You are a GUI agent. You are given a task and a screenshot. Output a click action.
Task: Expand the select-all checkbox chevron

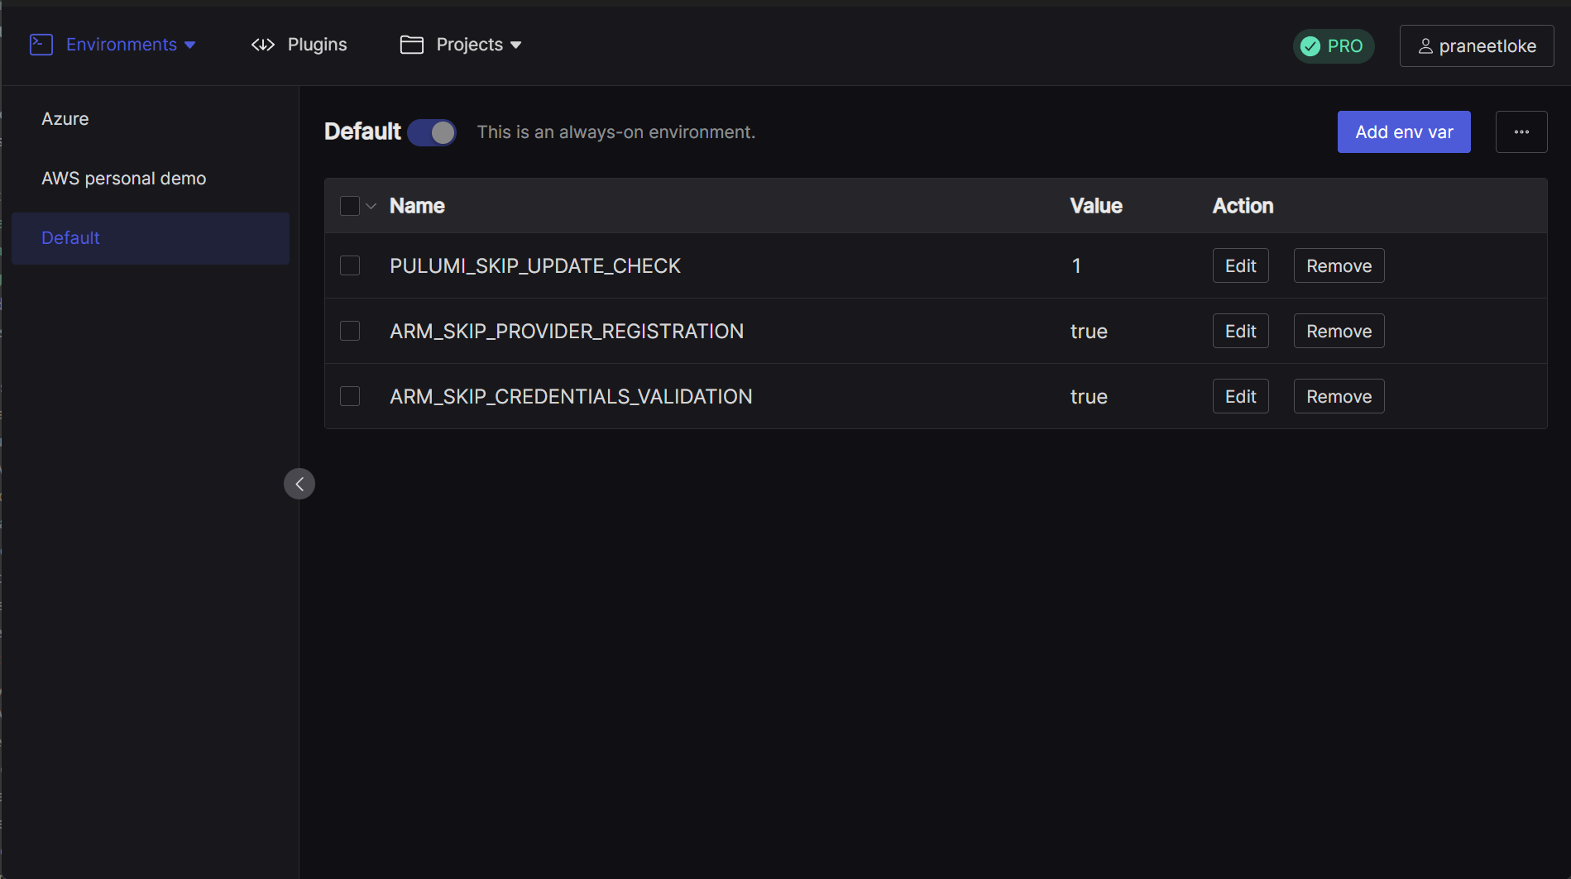pos(371,206)
